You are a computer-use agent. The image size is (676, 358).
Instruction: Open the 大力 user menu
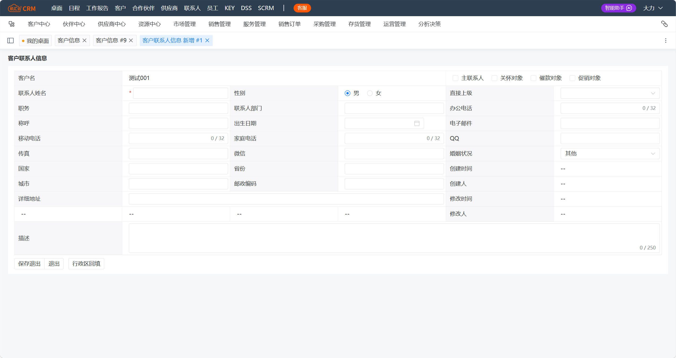(x=653, y=8)
